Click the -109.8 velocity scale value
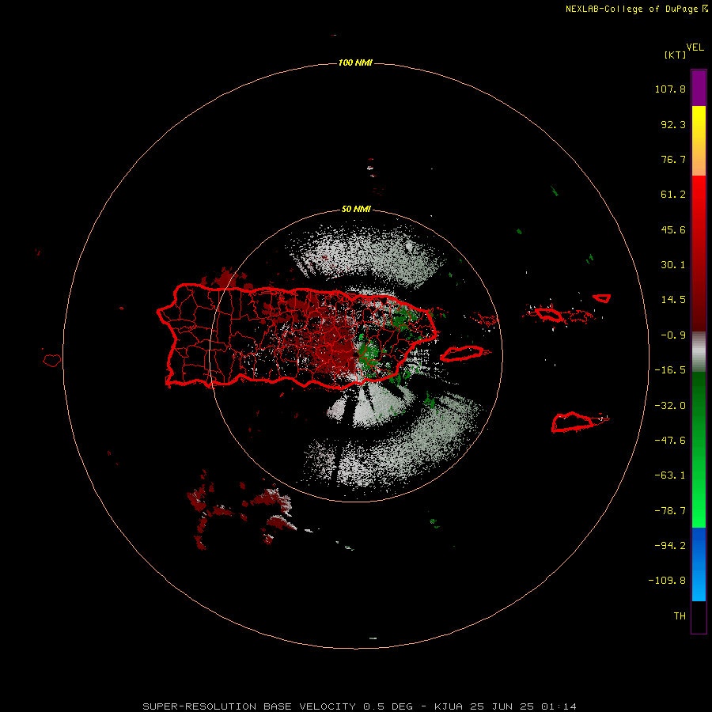Screen dimensions: 712x712 coord(667,581)
